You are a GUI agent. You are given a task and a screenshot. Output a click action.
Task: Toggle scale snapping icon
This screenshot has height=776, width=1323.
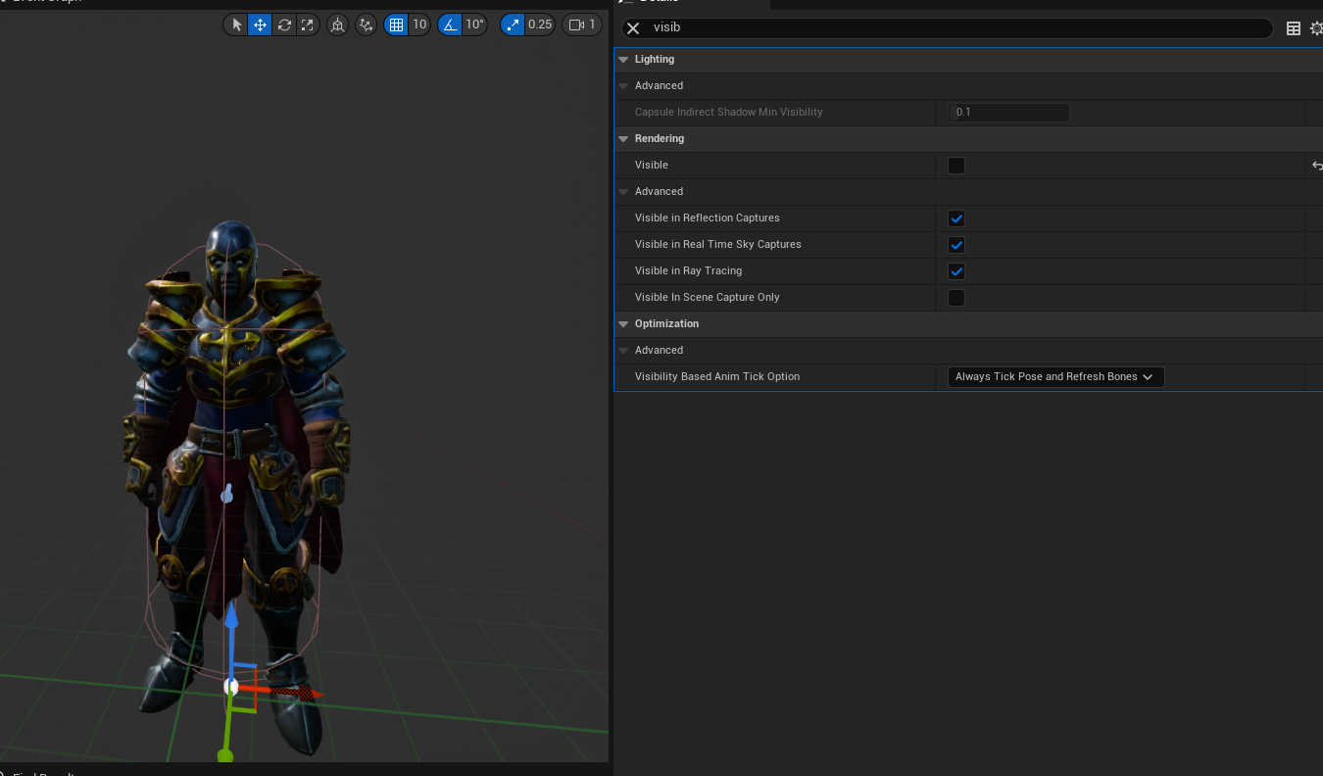point(513,24)
